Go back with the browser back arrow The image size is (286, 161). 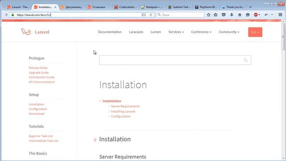[7, 15]
